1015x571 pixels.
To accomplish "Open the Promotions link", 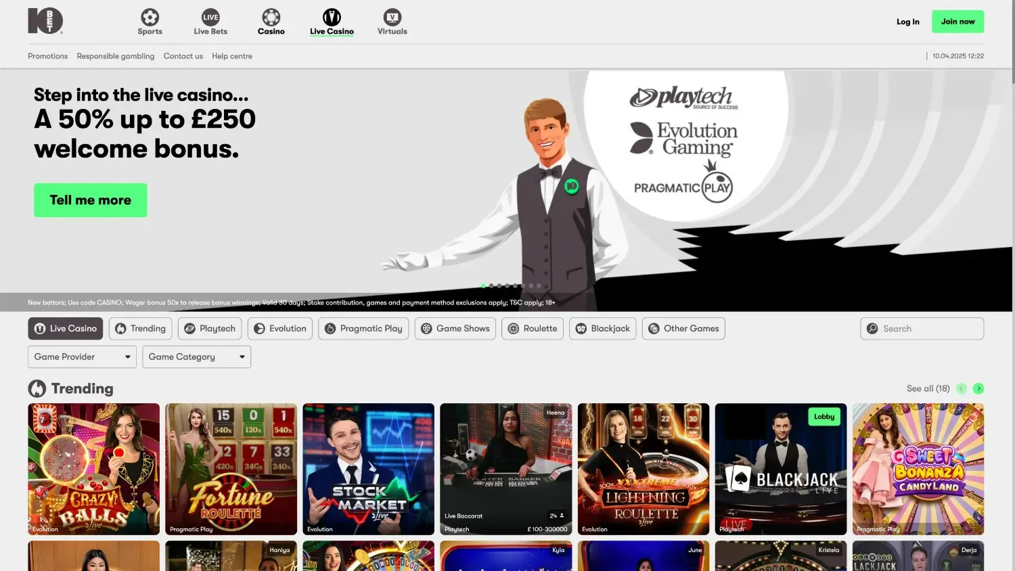I will tap(47, 56).
